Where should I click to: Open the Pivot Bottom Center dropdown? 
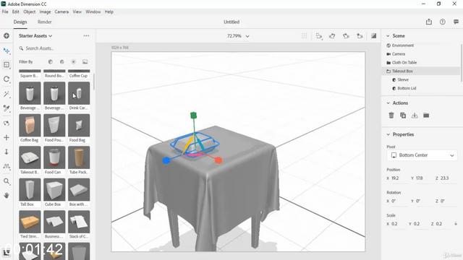click(x=422, y=155)
